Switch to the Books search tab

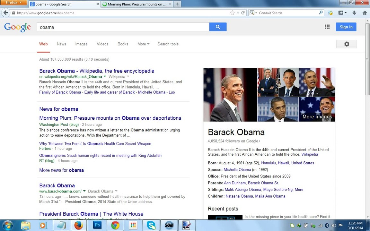click(123, 44)
